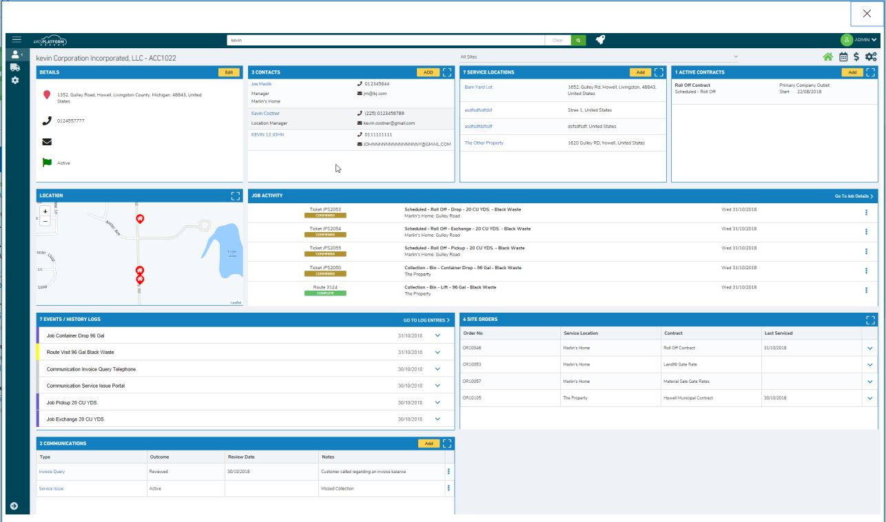The image size is (886, 522).
Task: Open the calendar icon in the header
Action: tap(843, 56)
